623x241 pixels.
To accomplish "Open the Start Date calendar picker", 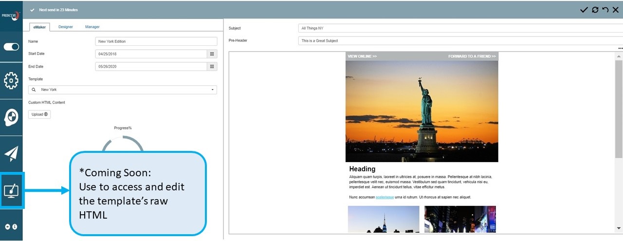I will point(212,54).
